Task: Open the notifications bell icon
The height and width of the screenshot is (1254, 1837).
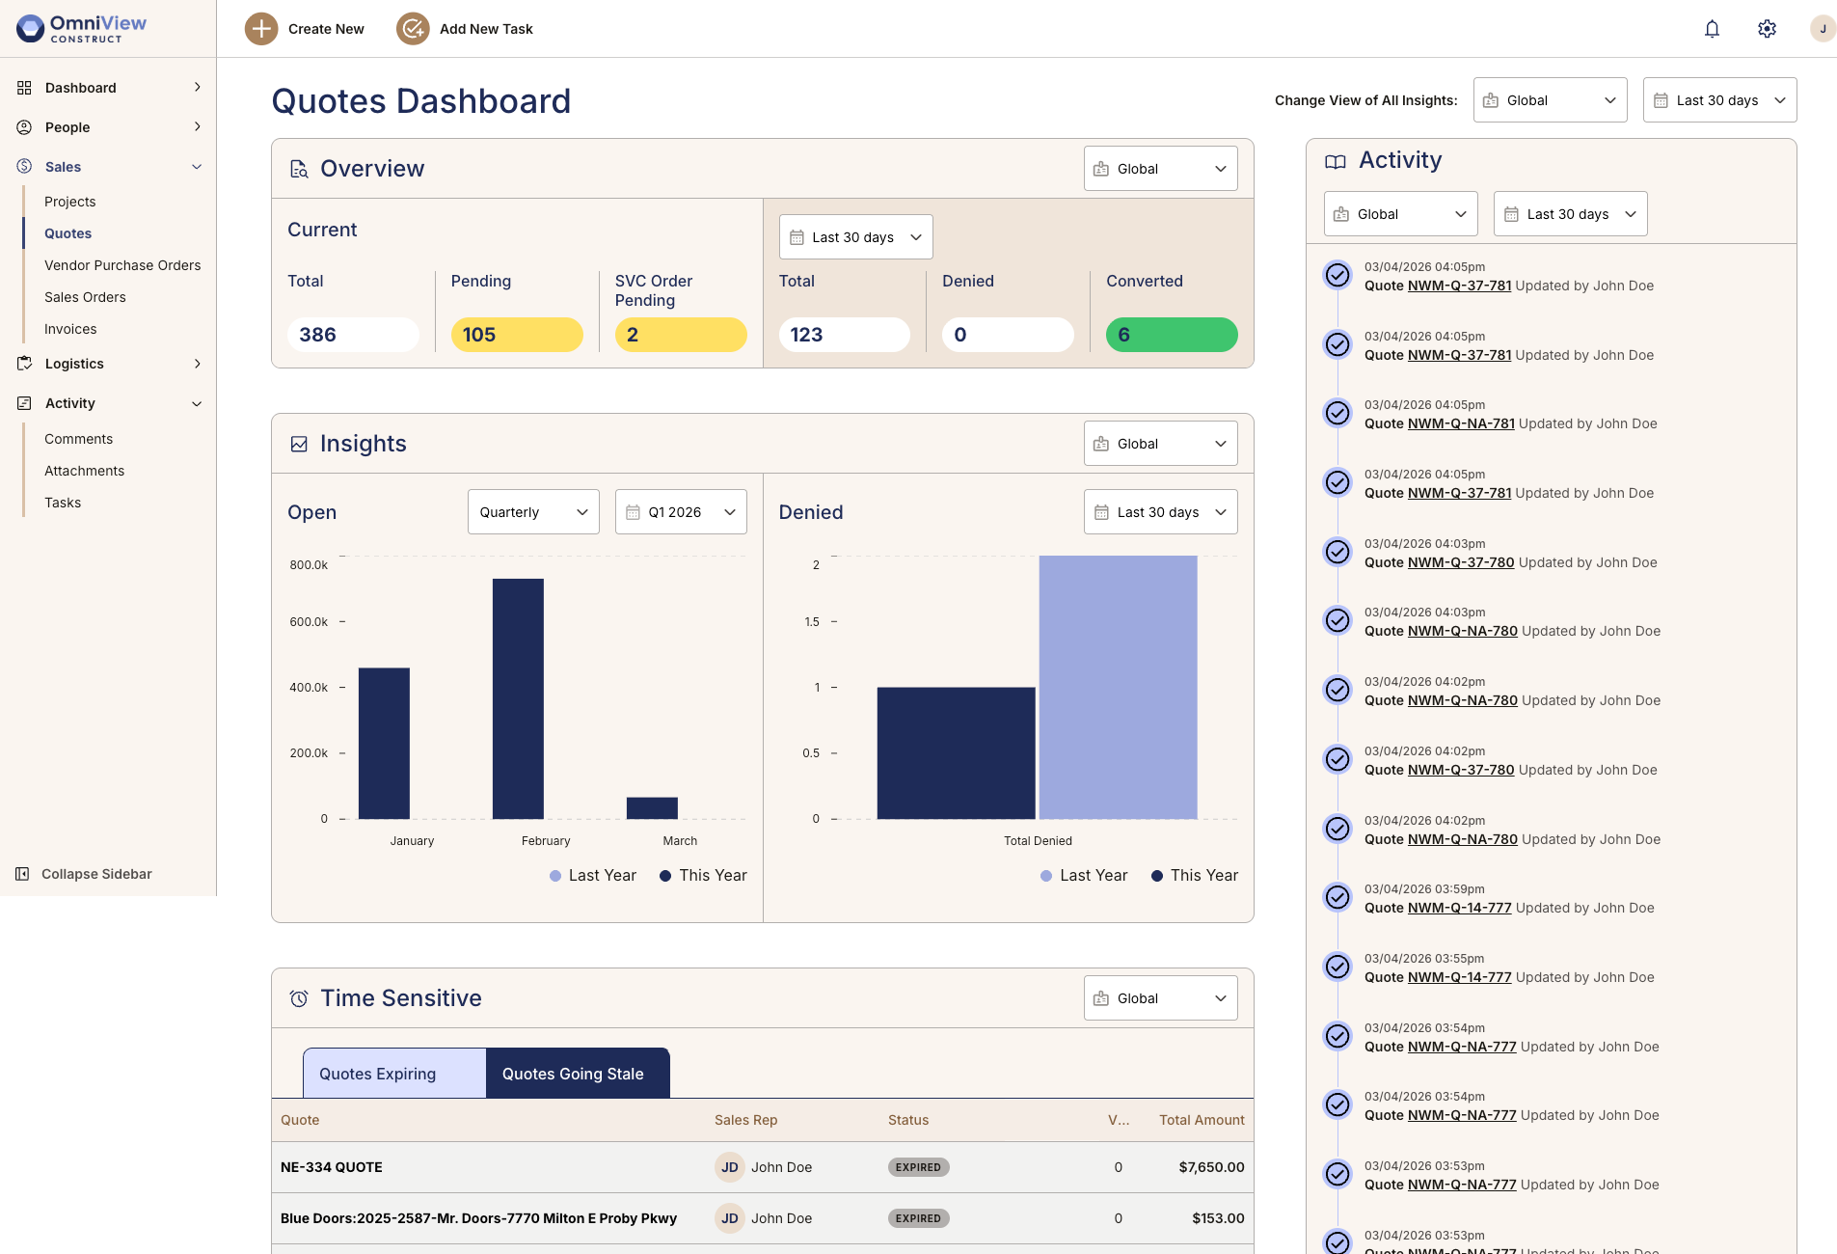Action: click(x=1712, y=29)
